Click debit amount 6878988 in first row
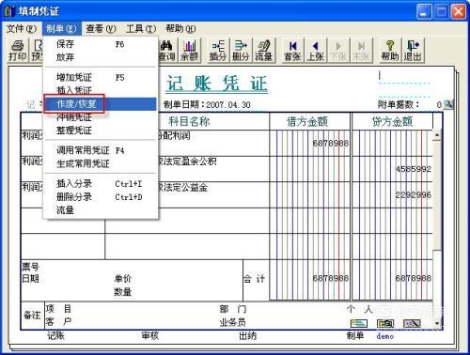This screenshot has height=355, width=470. pyautogui.click(x=330, y=144)
